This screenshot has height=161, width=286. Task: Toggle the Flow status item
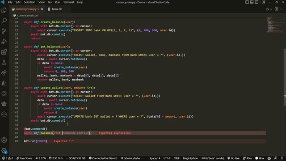point(260,158)
